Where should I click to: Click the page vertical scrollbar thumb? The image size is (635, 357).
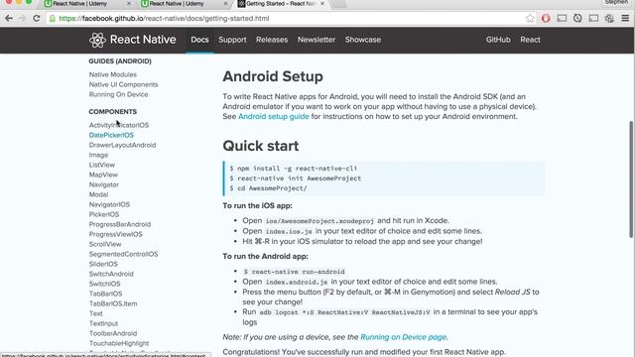[631, 179]
